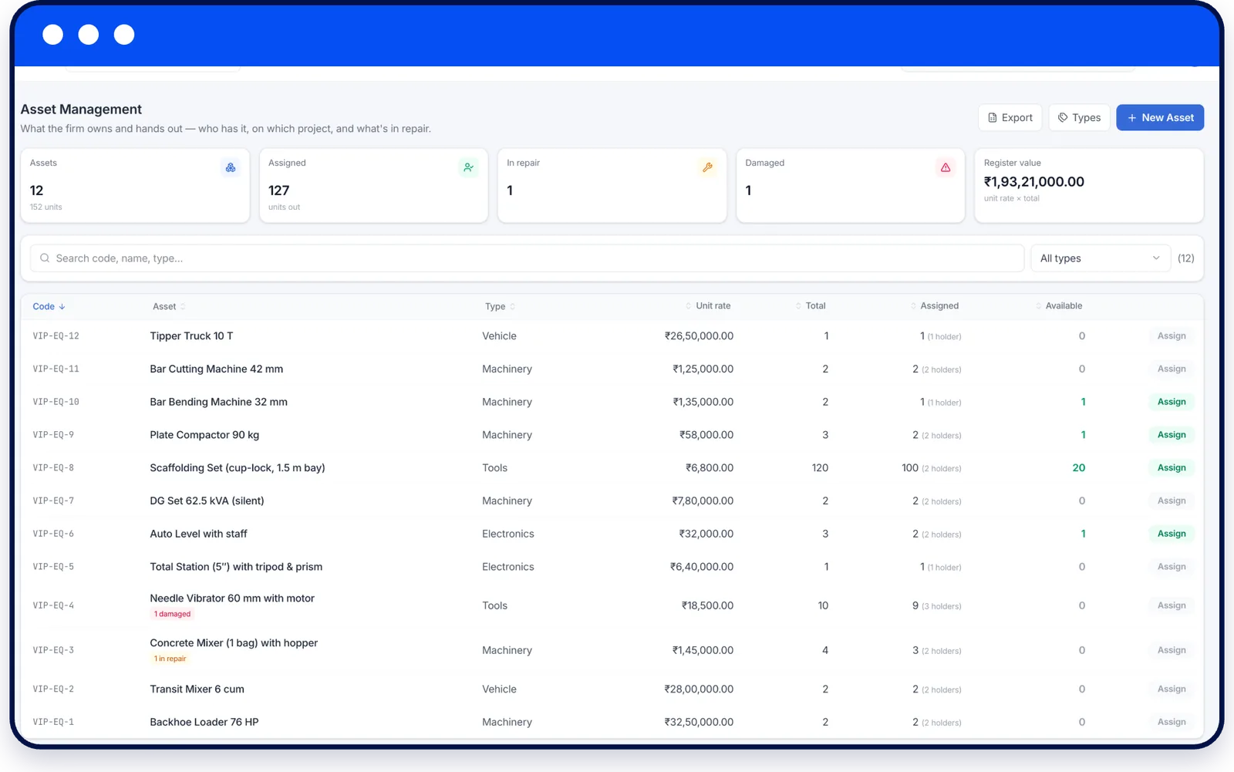1234x772 pixels.
Task: Open the All types filter dropdown
Action: pyautogui.click(x=1101, y=258)
